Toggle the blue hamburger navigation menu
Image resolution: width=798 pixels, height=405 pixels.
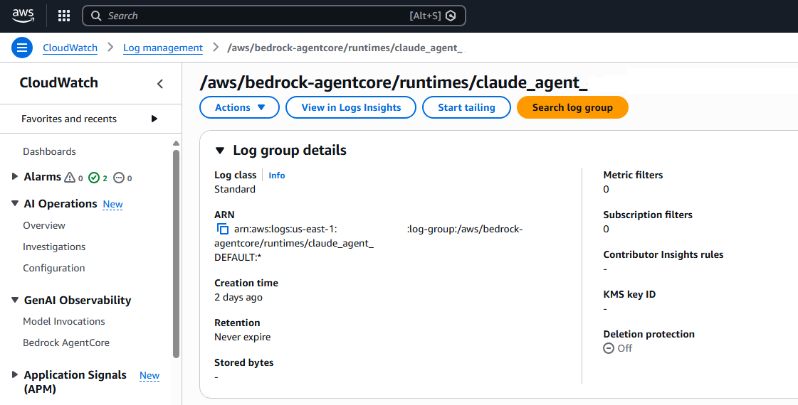(22, 48)
